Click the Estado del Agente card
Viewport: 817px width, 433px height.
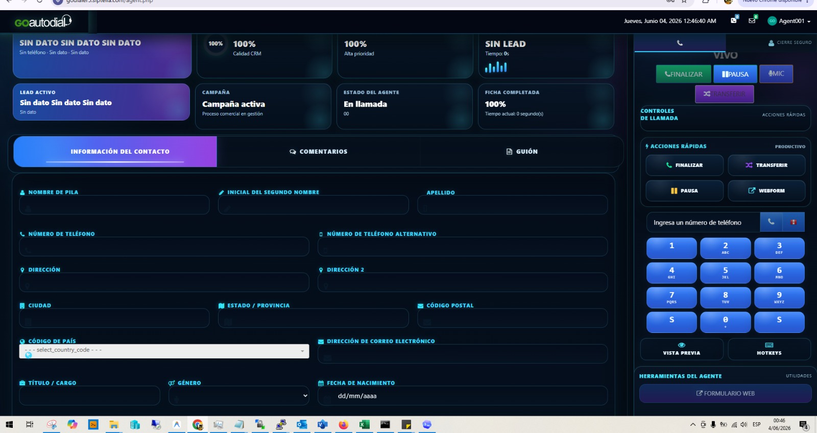(405, 106)
